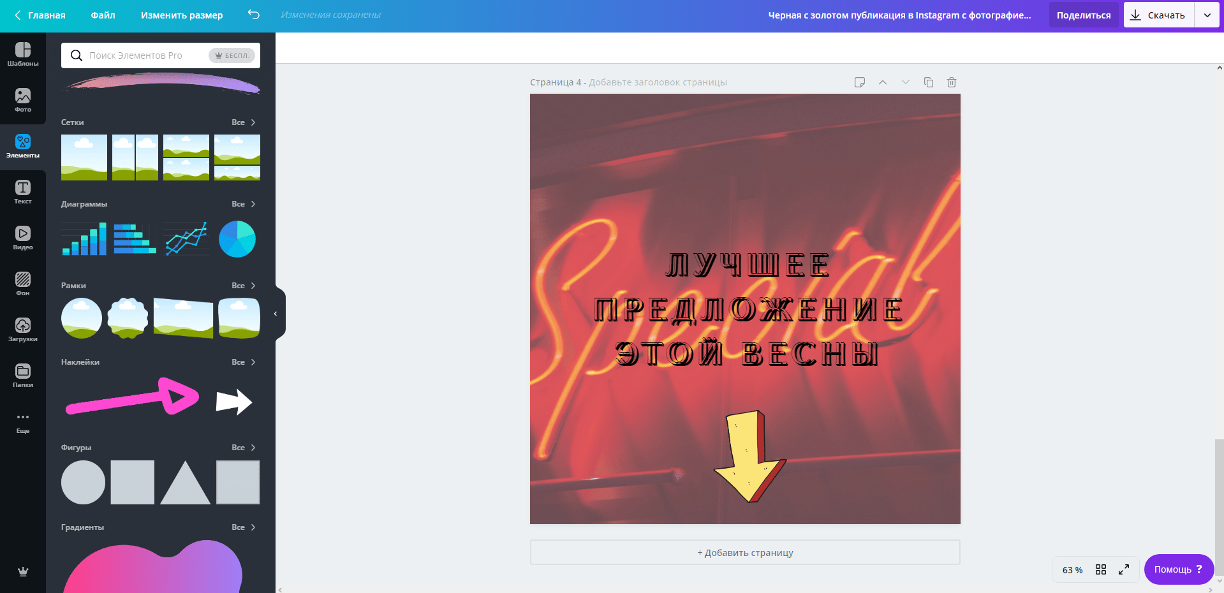Select the Фото sidebar icon
This screenshot has width=1224, height=593.
pyautogui.click(x=23, y=101)
